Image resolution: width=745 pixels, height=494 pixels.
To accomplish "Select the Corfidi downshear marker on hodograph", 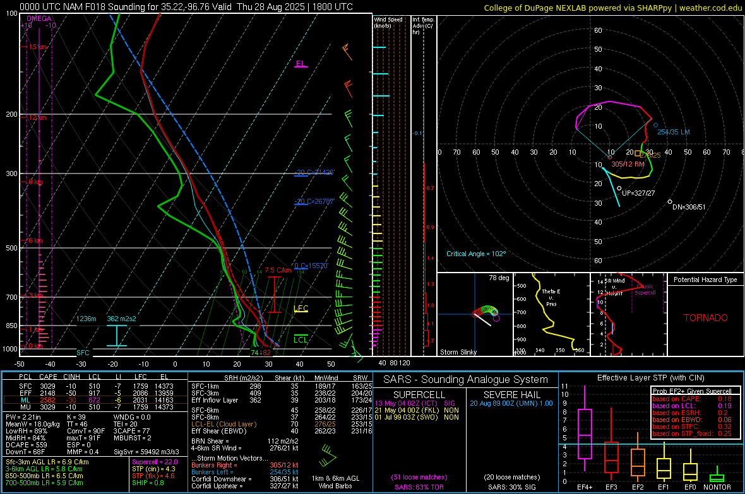I will (x=670, y=202).
